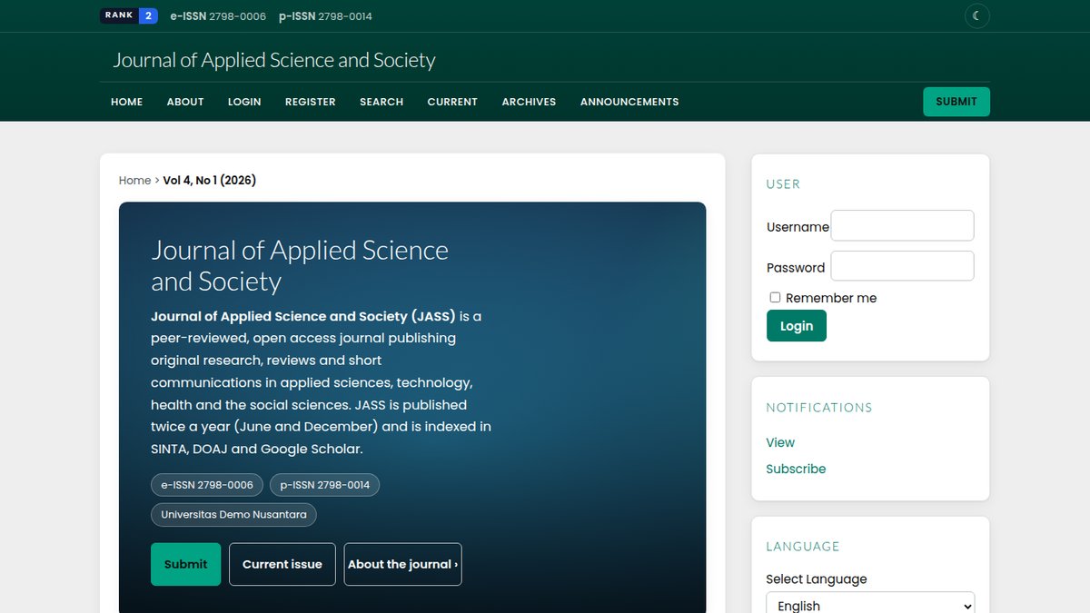Go to the ABOUT page
Viewport: 1090px width, 613px height.
point(185,102)
